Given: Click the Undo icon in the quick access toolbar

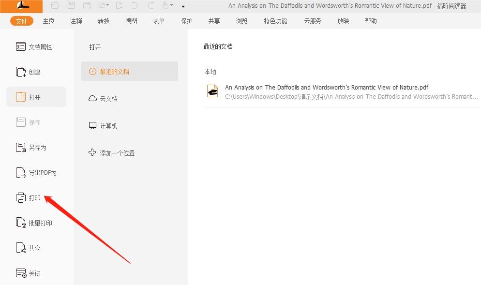Looking at the screenshot, I should (135, 5).
